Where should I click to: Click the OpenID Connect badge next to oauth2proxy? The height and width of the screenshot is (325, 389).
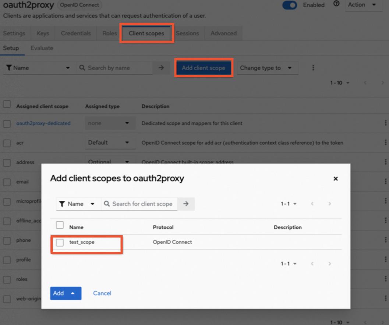(x=79, y=5)
